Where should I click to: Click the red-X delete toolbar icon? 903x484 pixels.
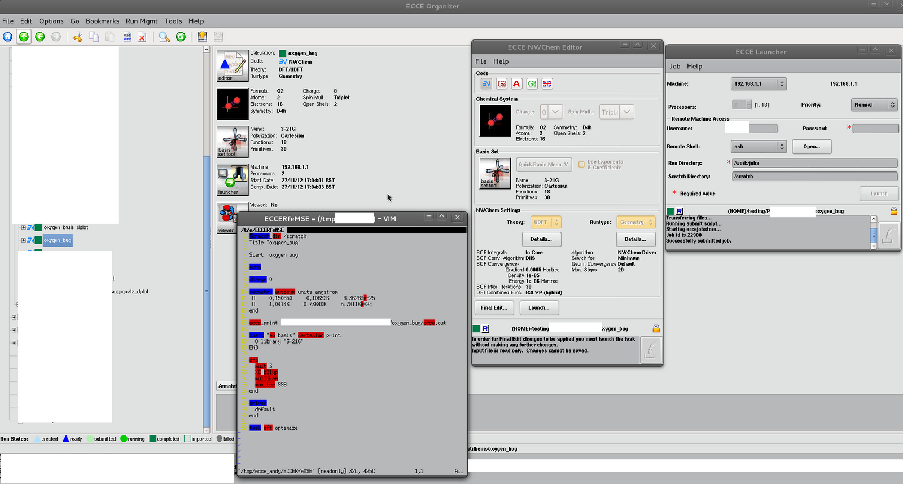point(142,37)
